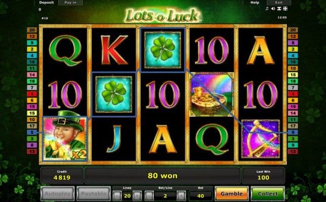Increase the number of Lines
The image size is (326, 202).
(x=137, y=195)
